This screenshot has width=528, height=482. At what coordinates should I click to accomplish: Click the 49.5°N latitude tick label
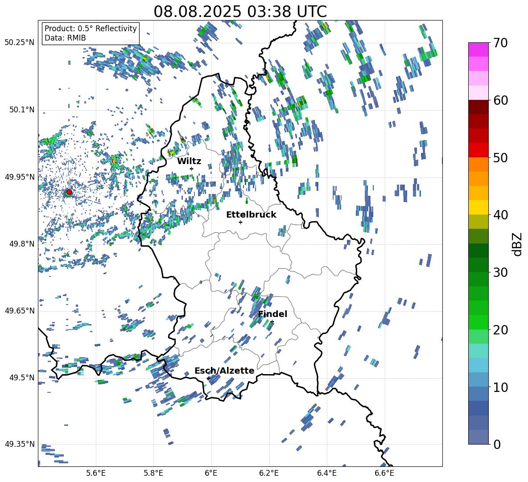(22, 378)
